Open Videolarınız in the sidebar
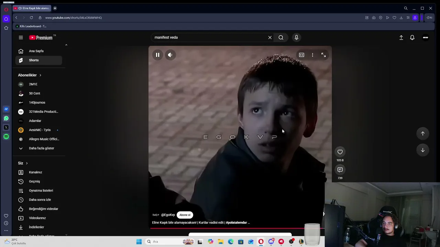This screenshot has height=247, width=440. tap(39, 218)
